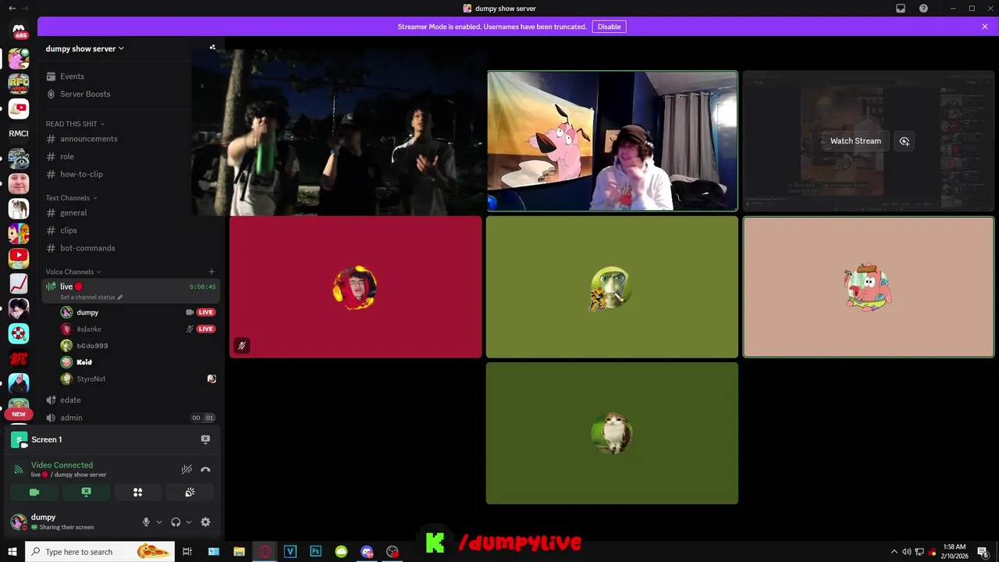Screen dimensions: 999x562
Task: Focus the webcam tile with Courage cartoon
Action: [x=613, y=141]
